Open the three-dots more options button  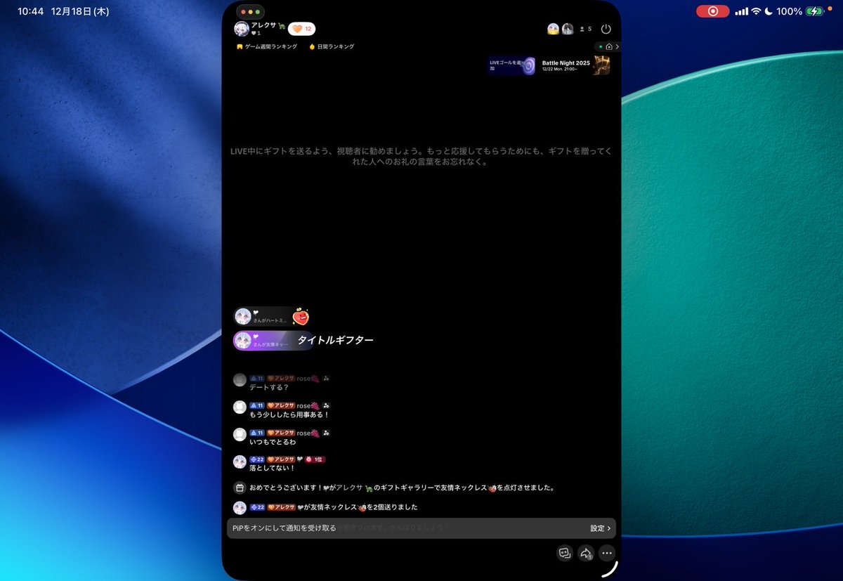[x=608, y=553]
